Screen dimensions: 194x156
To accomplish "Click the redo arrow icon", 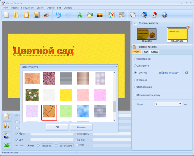I will point(68,15).
